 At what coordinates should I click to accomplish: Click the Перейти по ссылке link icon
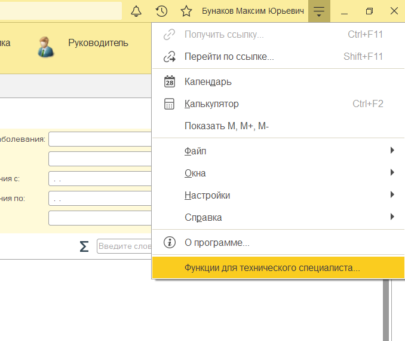pyautogui.click(x=170, y=57)
